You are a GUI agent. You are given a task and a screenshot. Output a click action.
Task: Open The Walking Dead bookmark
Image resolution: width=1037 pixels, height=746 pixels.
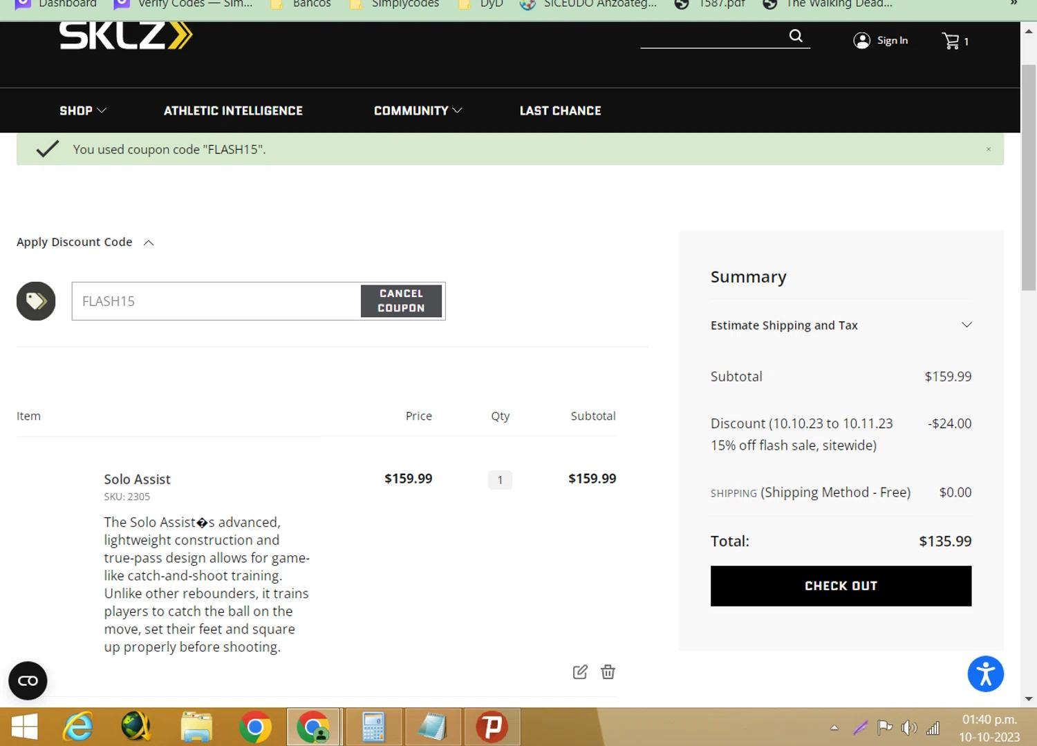click(828, 4)
